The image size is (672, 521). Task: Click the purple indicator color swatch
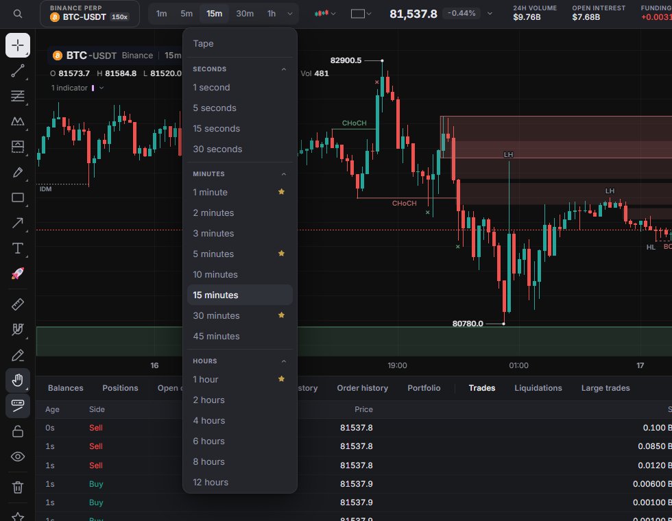(93, 88)
